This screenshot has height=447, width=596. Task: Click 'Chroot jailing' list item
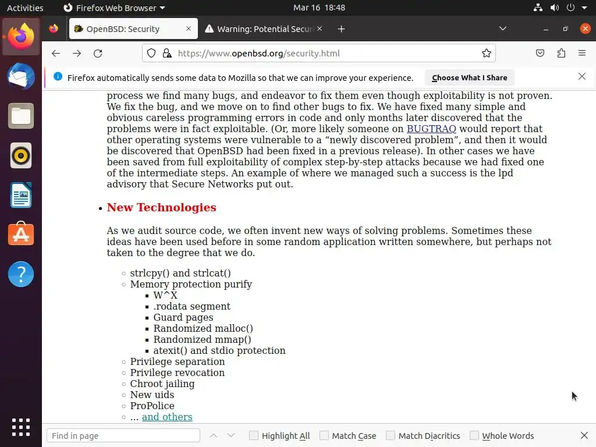click(162, 384)
